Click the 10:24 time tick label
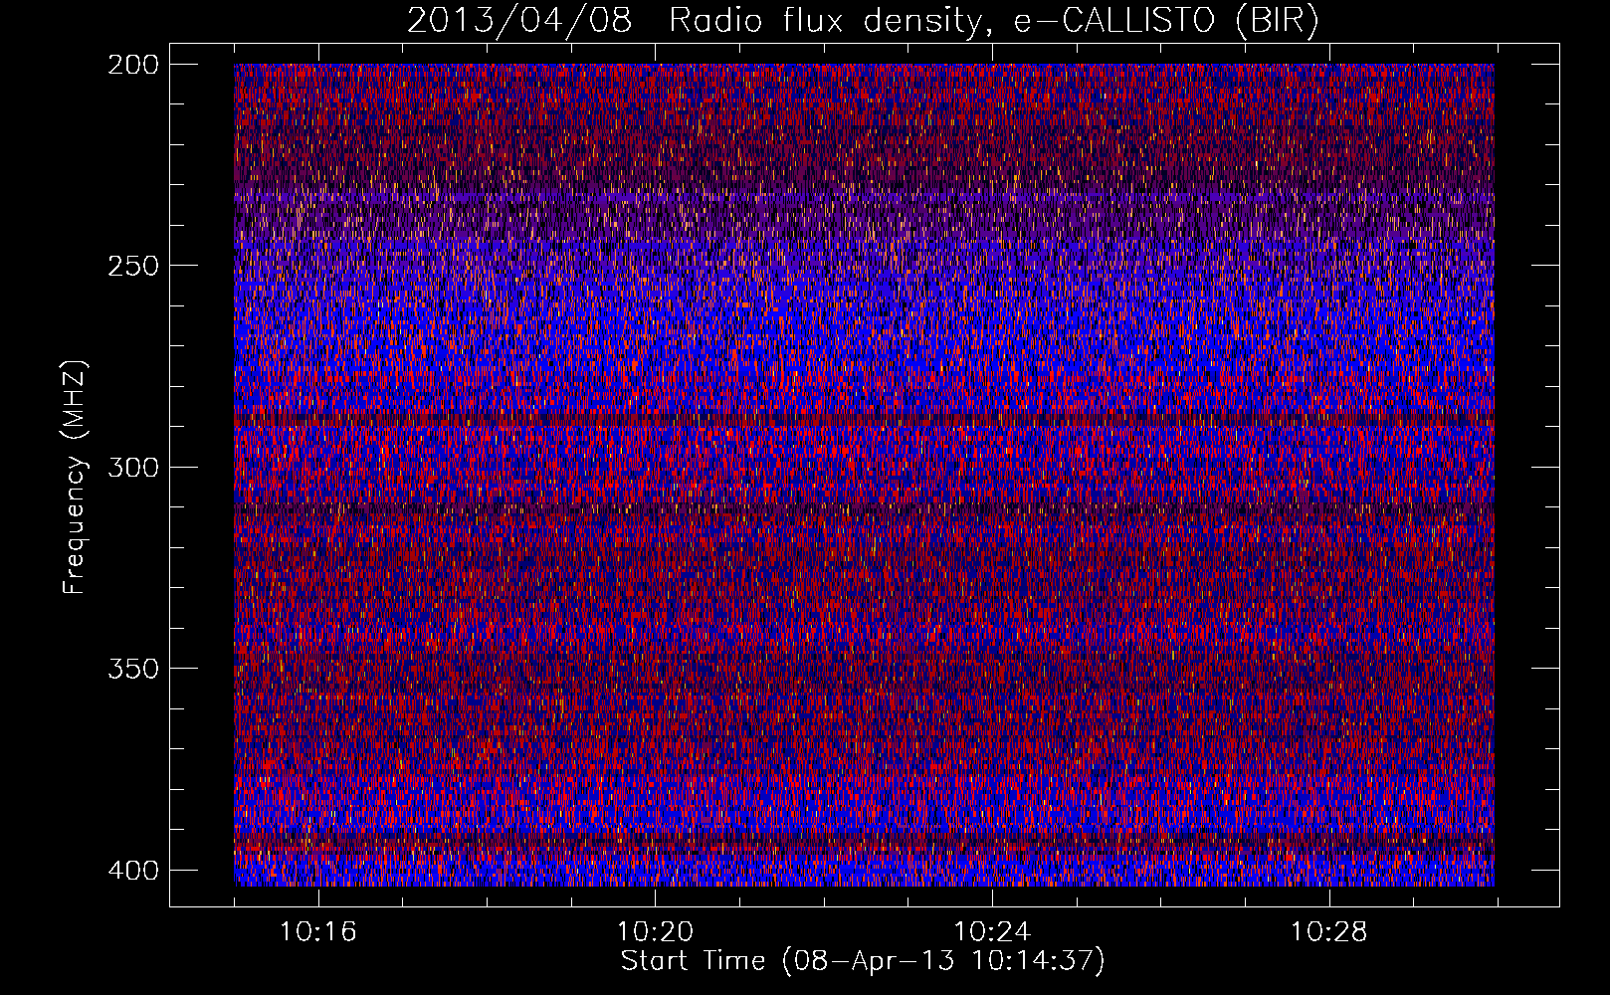Viewport: 1610px width, 995px height. click(x=992, y=932)
